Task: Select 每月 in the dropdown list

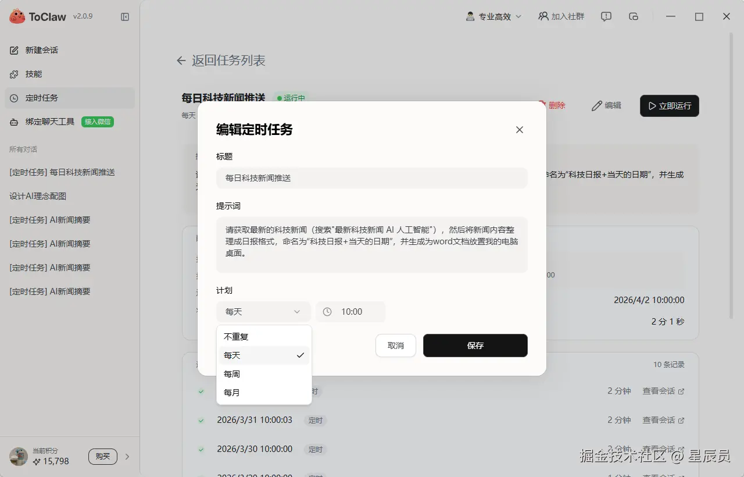Action: pos(264,393)
